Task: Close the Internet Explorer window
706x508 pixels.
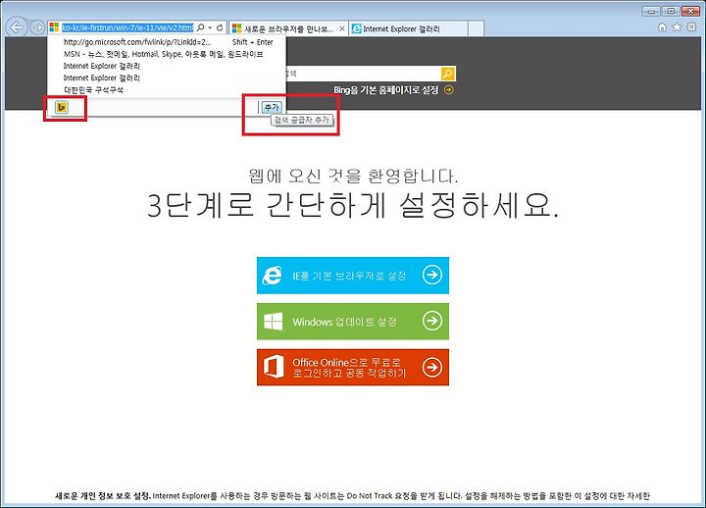Action: pos(690,11)
